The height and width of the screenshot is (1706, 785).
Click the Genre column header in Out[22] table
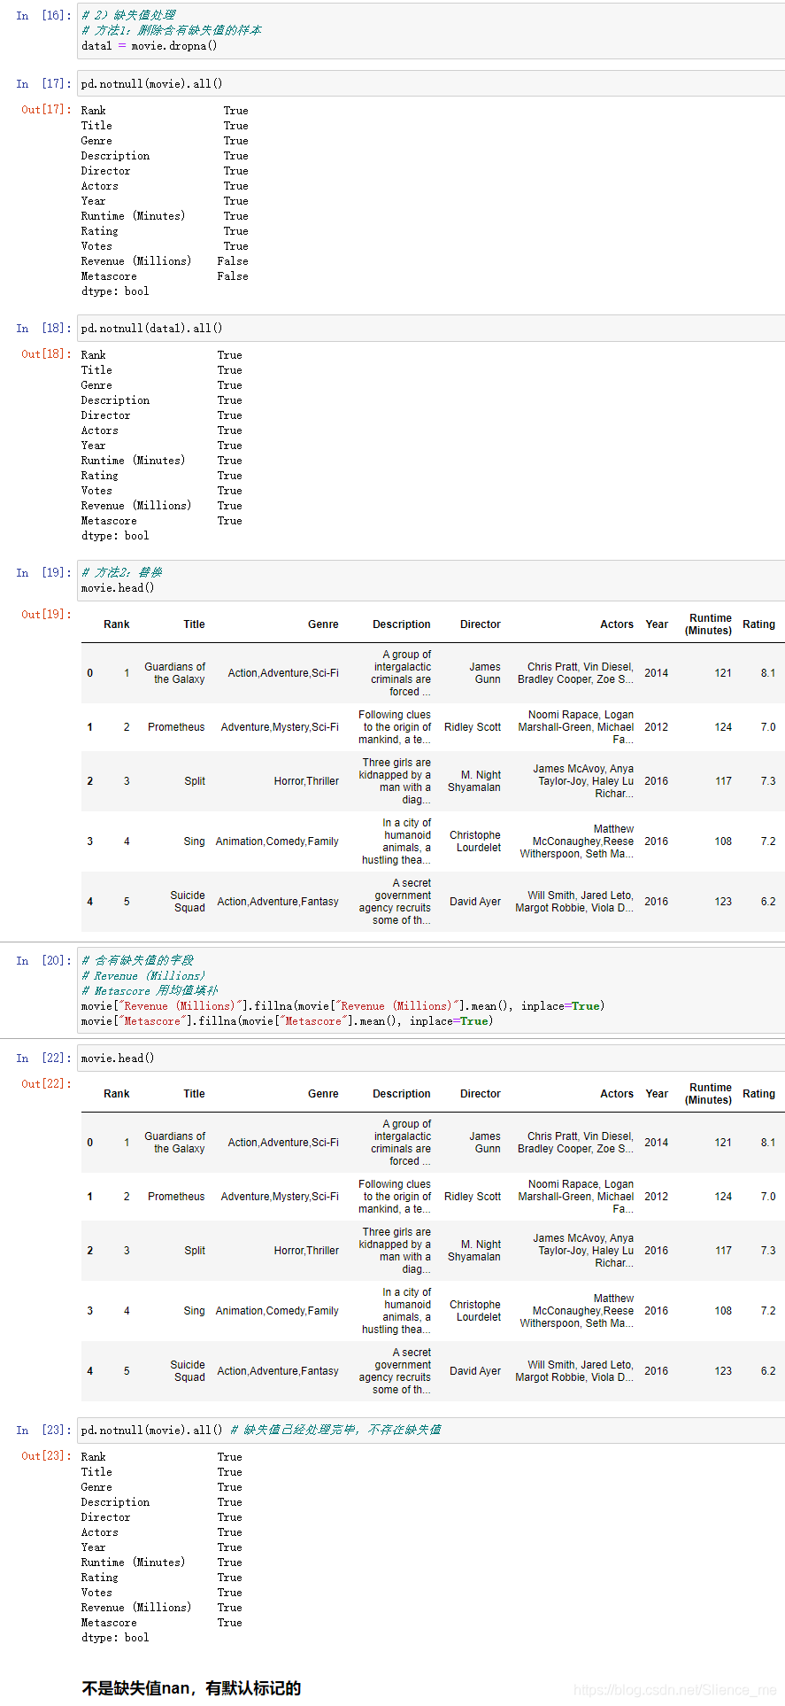[323, 1094]
